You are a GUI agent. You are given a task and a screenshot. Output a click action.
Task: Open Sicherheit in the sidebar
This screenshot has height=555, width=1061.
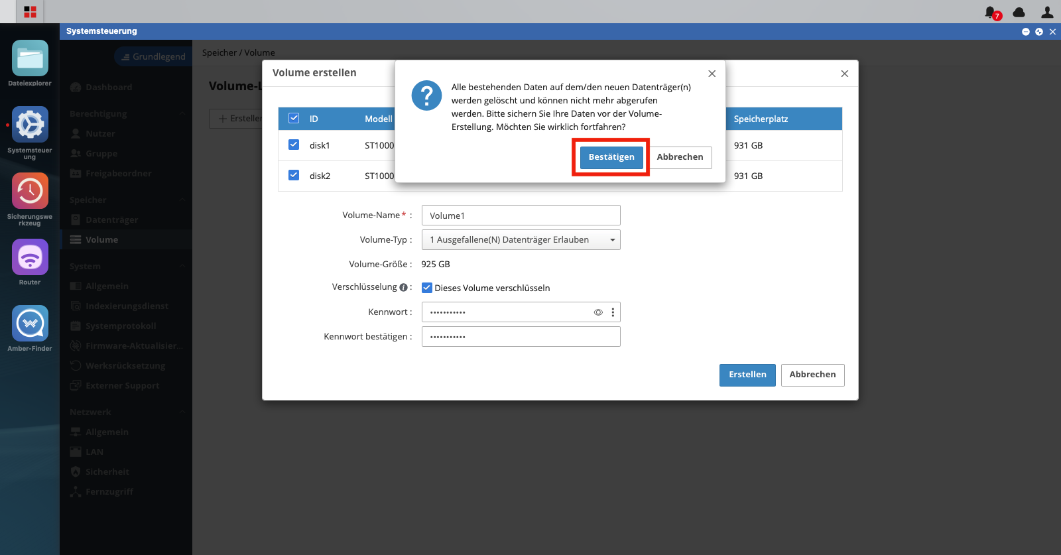[126, 471]
